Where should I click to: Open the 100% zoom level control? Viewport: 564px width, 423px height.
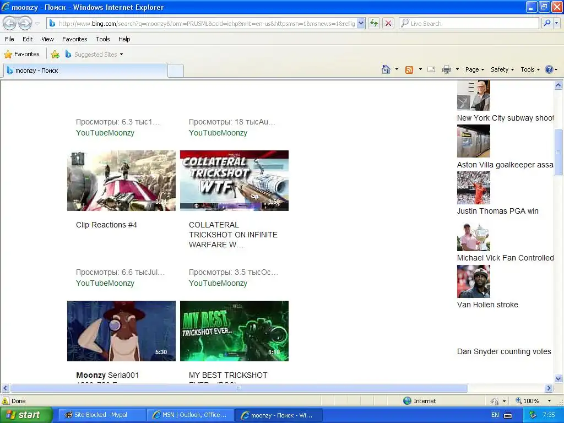tap(534, 401)
